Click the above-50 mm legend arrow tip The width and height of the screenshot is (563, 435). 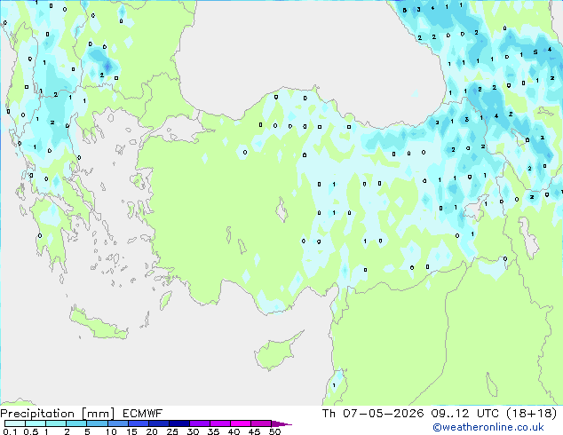(281, 423)
